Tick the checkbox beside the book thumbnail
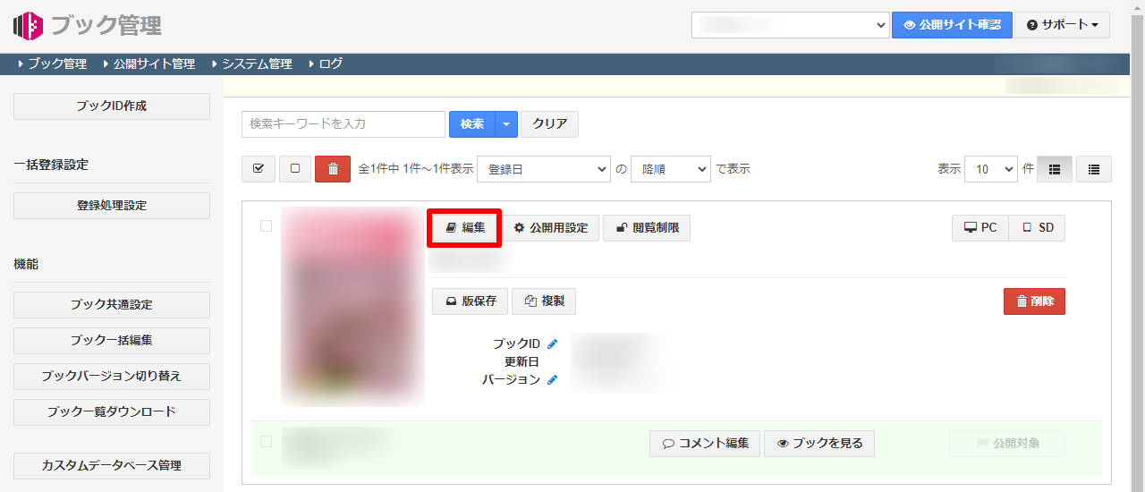The width and height of the screenshot is (1145, 492). point(266,226)
